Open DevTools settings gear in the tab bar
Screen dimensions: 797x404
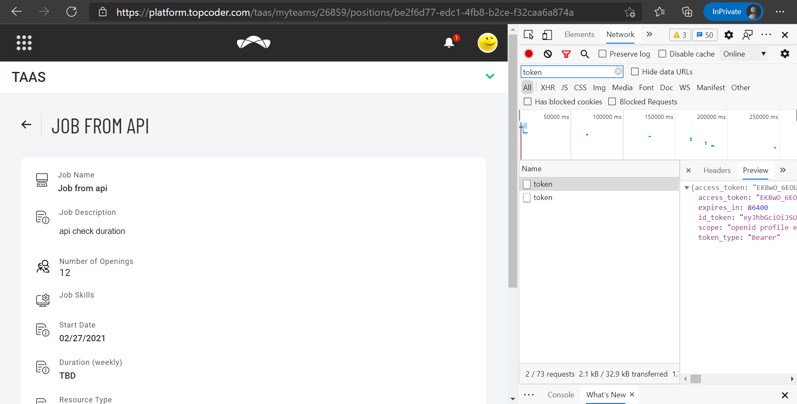(729, 35)
